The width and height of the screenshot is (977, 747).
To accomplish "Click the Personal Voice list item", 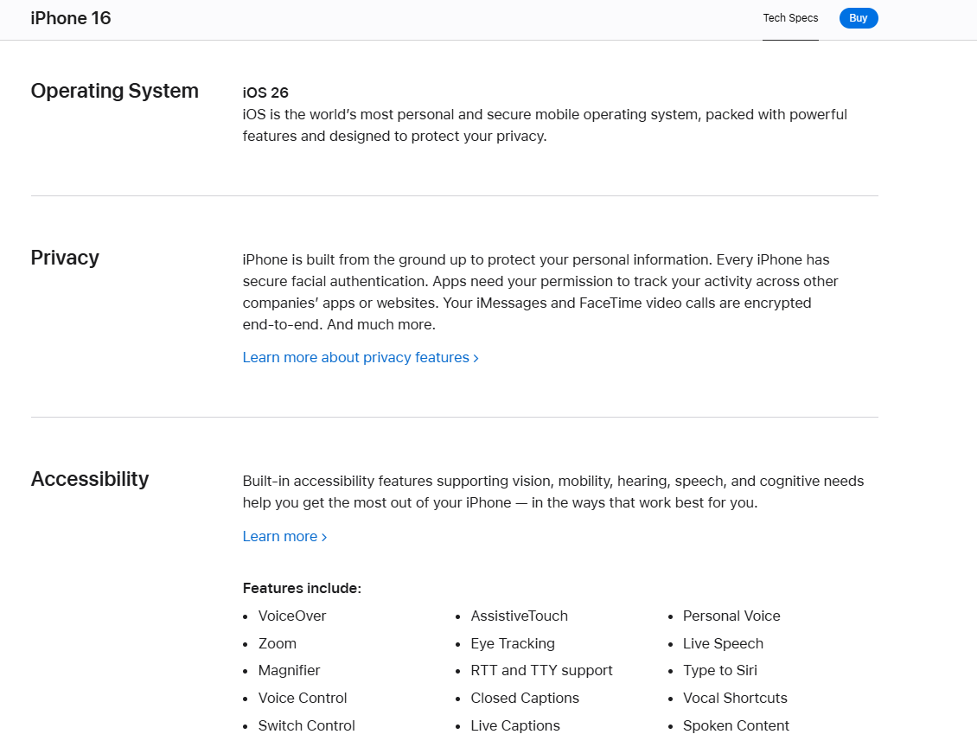I will click(731, 616).
